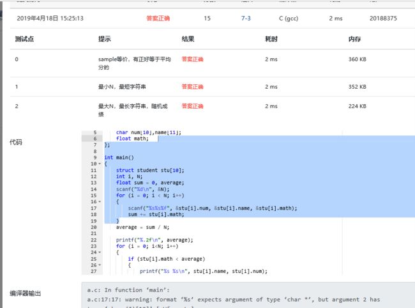Click the 结果 column header
Screen dimensions: 415x308
[x=188, y=39]
